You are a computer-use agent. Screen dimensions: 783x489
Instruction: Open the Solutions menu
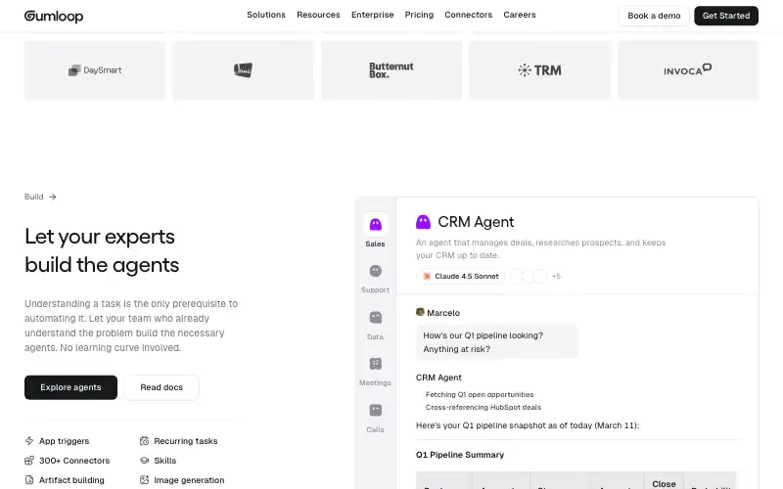266,15
